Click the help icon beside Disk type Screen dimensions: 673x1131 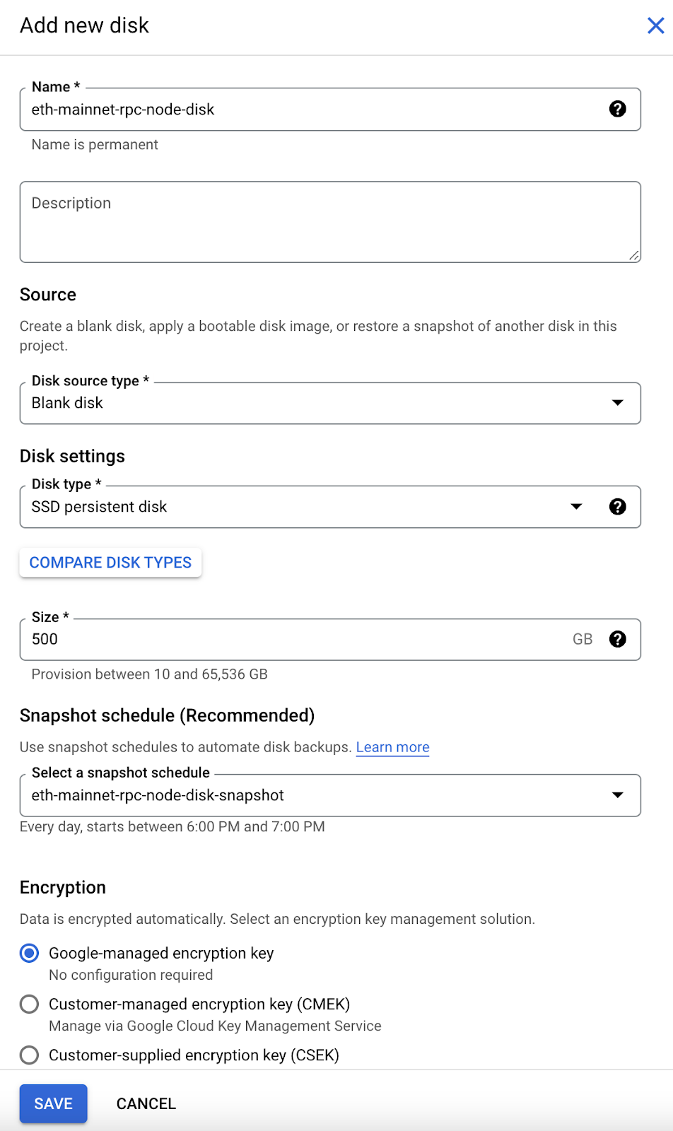point(618,506)
